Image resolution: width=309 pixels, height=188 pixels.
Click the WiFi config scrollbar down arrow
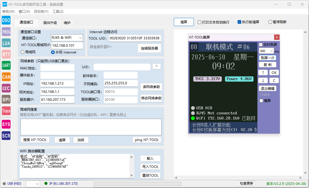click(132, 176)
